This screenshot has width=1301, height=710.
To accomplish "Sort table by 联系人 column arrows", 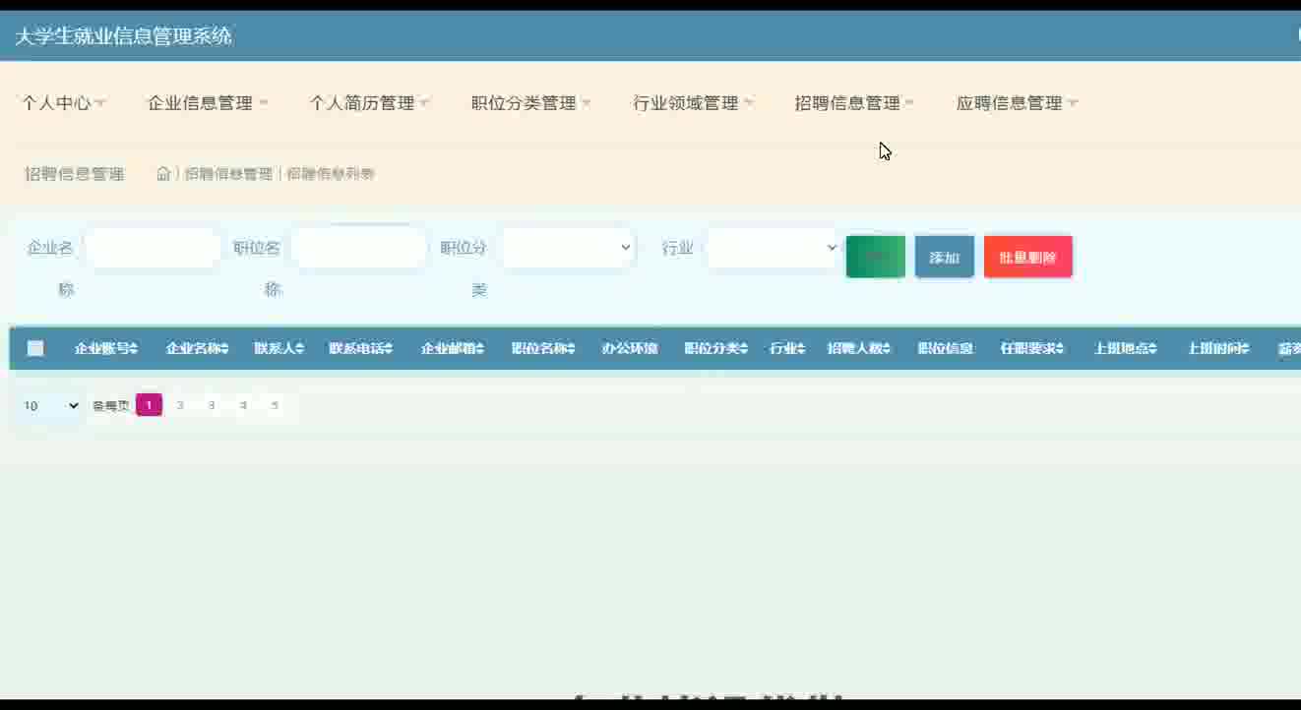I will tap(300, 348).
